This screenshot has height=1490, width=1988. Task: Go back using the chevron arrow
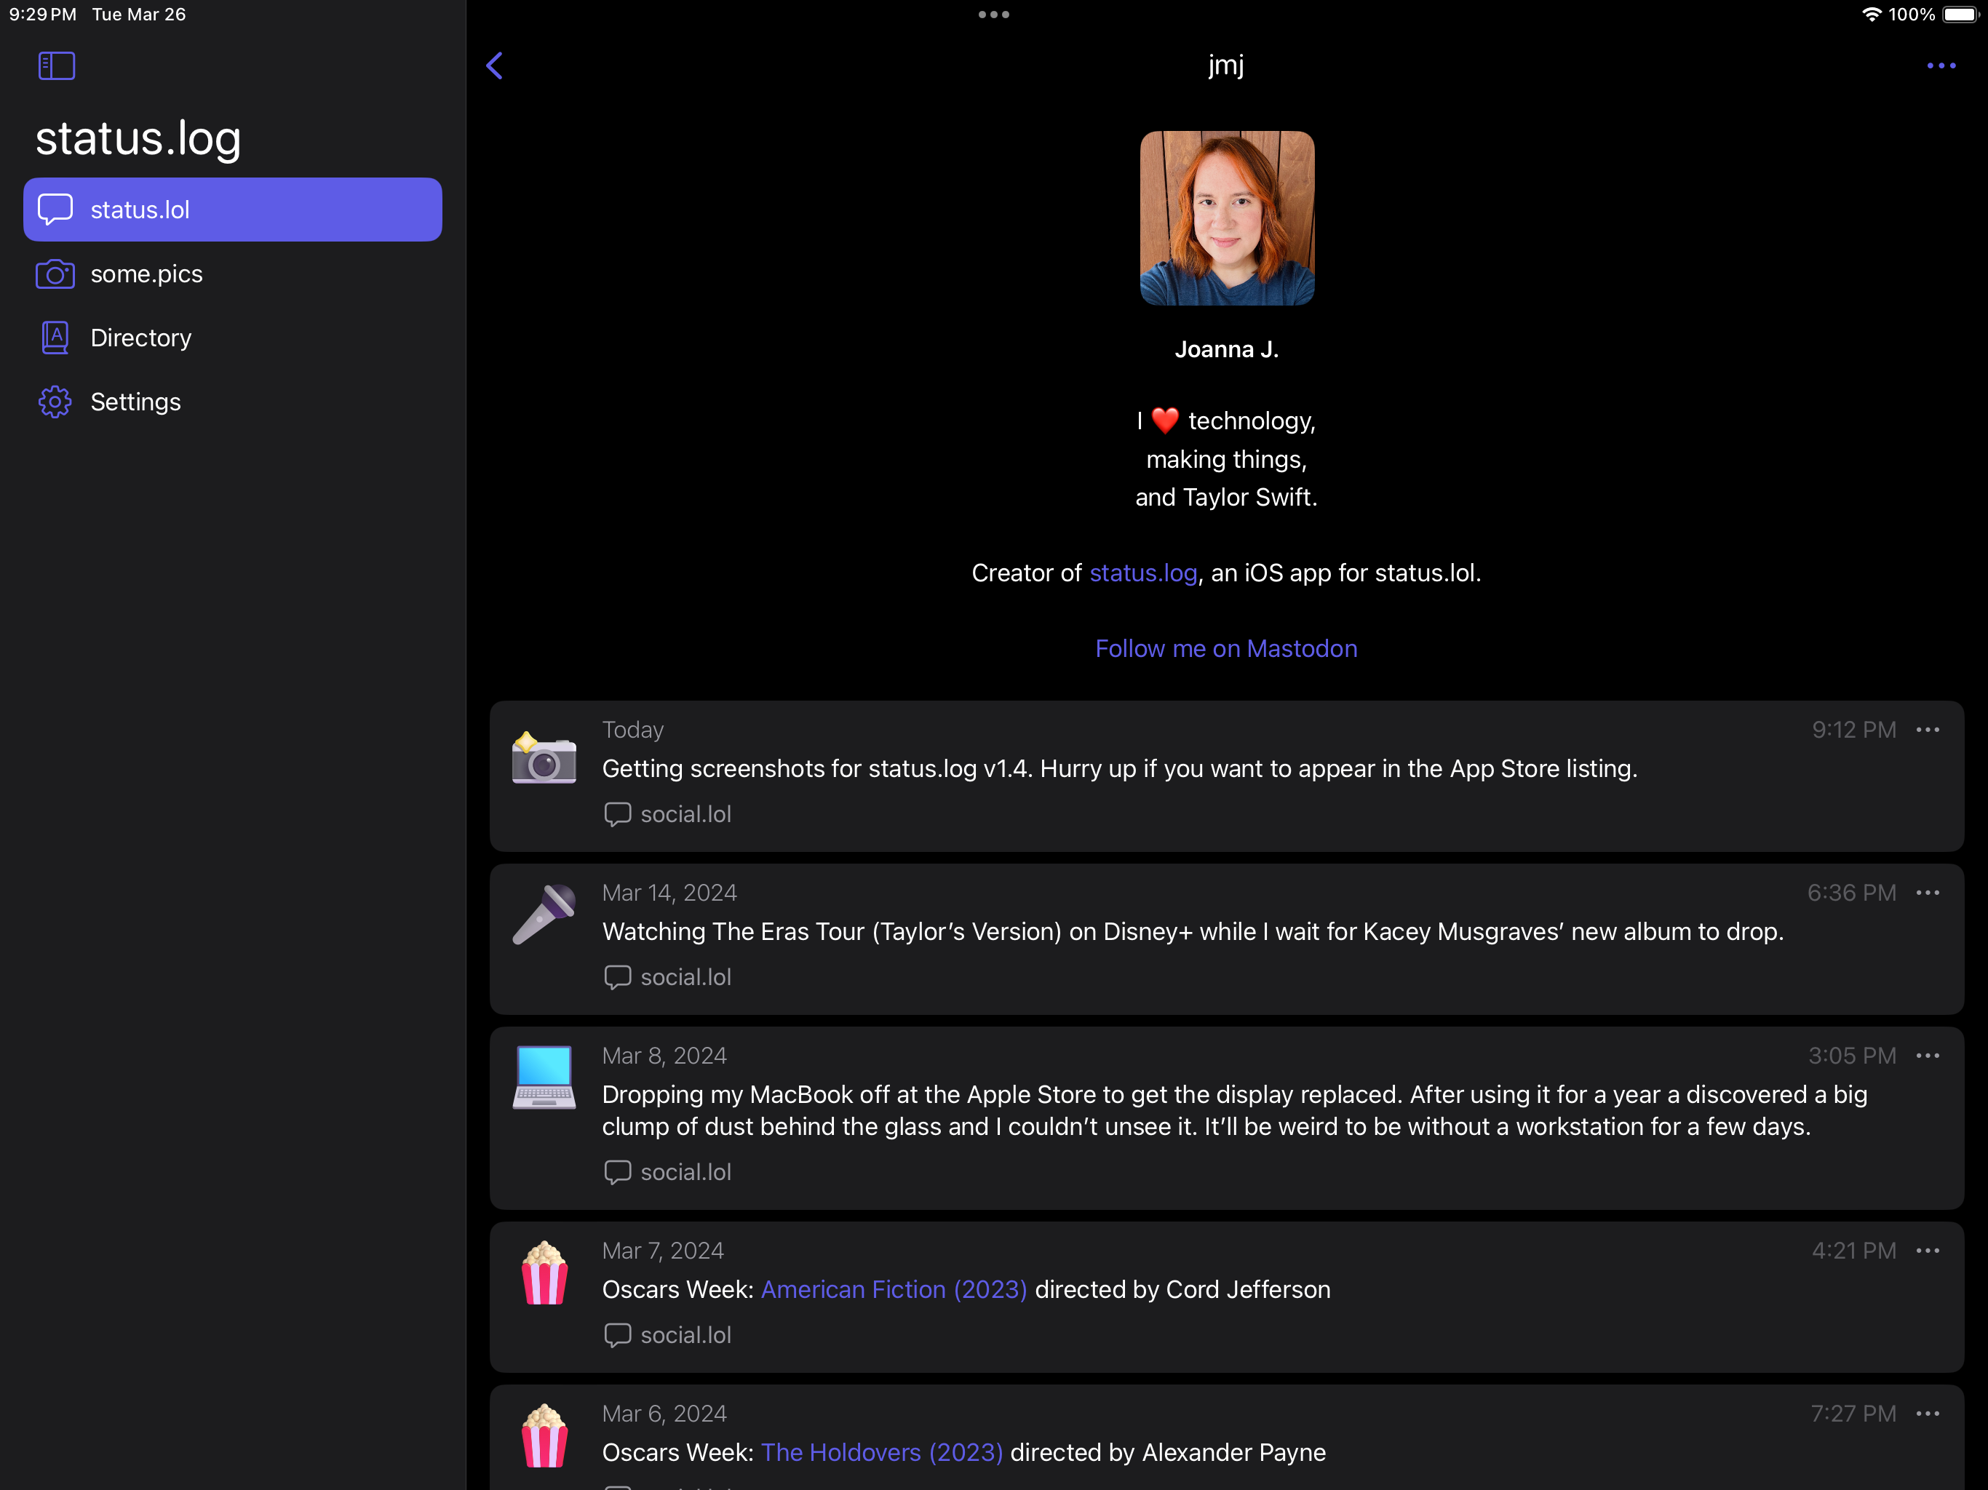pyautogui.click(x=494, y=65)
